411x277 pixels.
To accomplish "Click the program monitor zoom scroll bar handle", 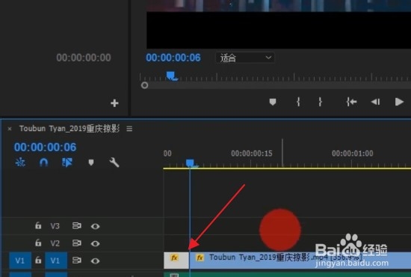I will click(x=144, y=85).
